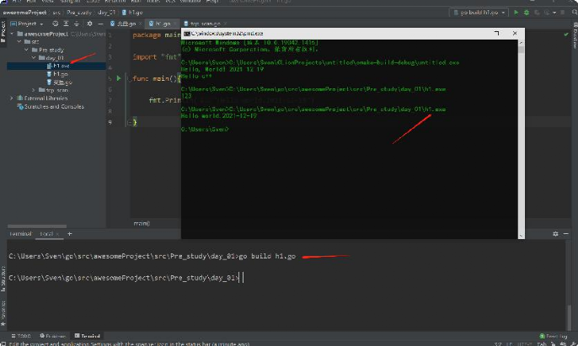
Task: Expand the tcp_scan folder
Action: pyautogui.click(x=32, y=90)
